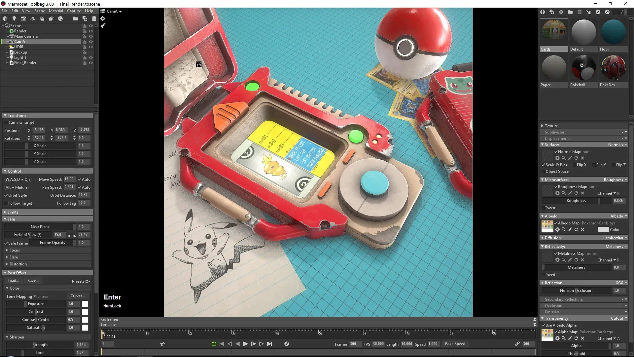Expand the Focus section
The width and height of the screenshot is (634, 357).
(7, 250)
